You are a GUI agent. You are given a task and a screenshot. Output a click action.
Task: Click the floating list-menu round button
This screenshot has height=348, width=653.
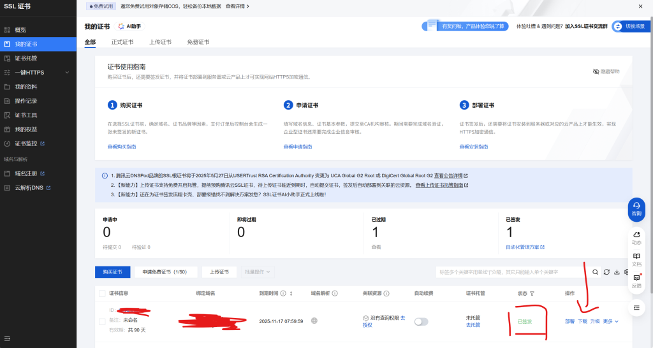pos(636,308)
